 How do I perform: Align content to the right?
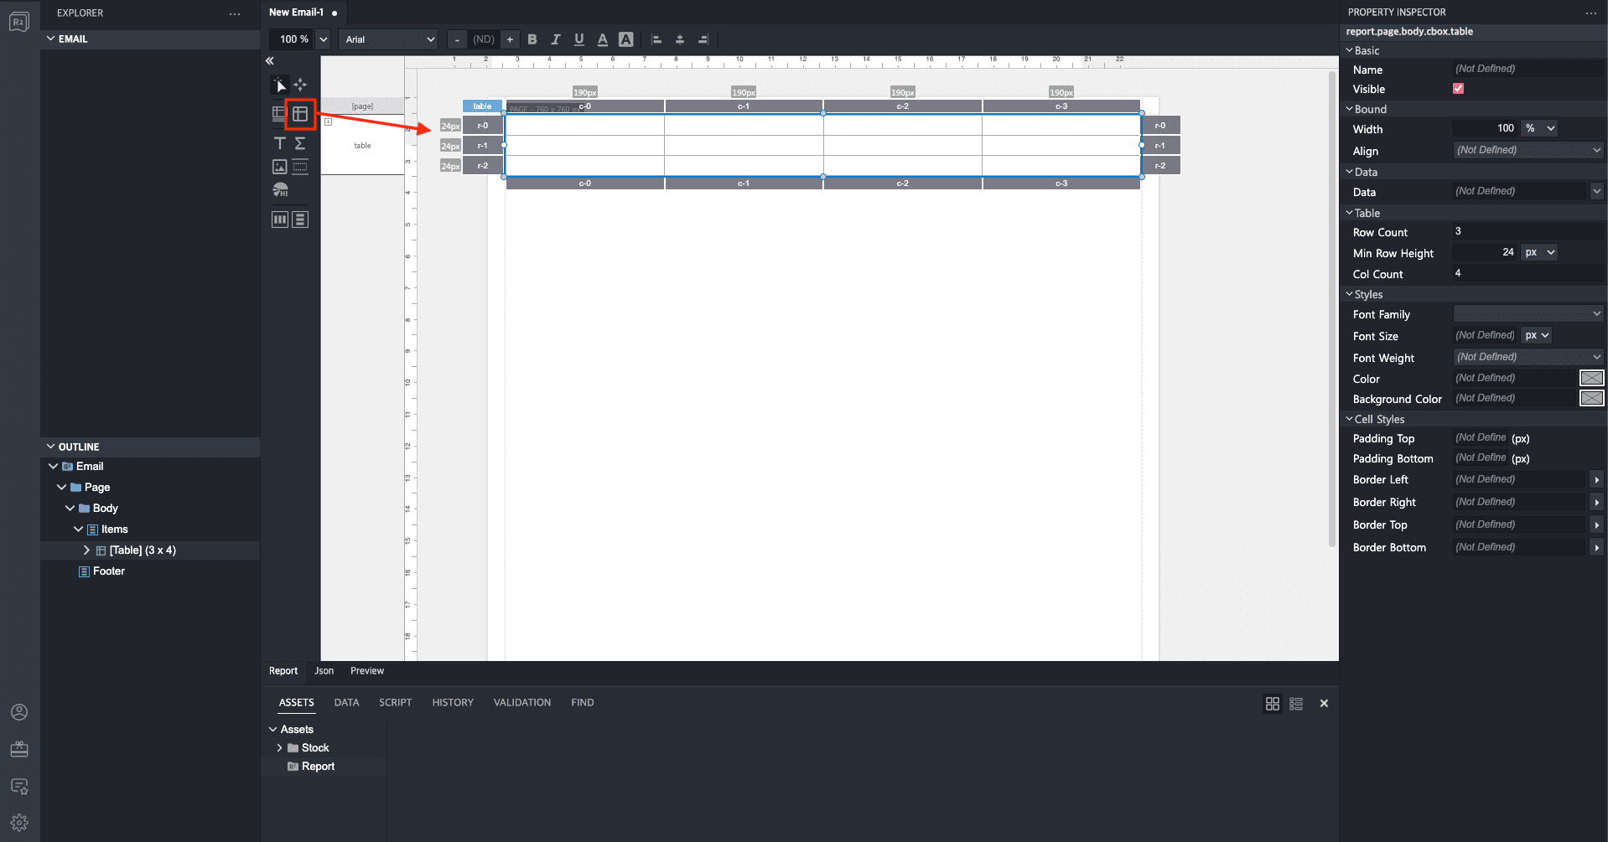(703, 39)
